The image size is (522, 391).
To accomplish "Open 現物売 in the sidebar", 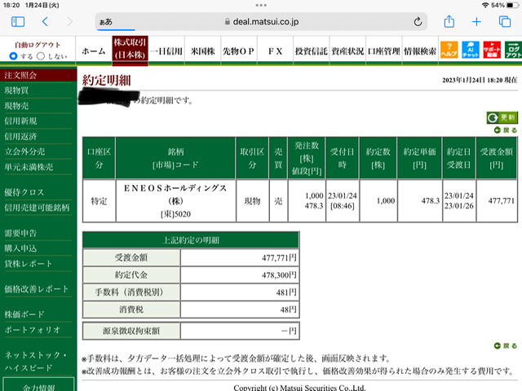I will 16,106.
